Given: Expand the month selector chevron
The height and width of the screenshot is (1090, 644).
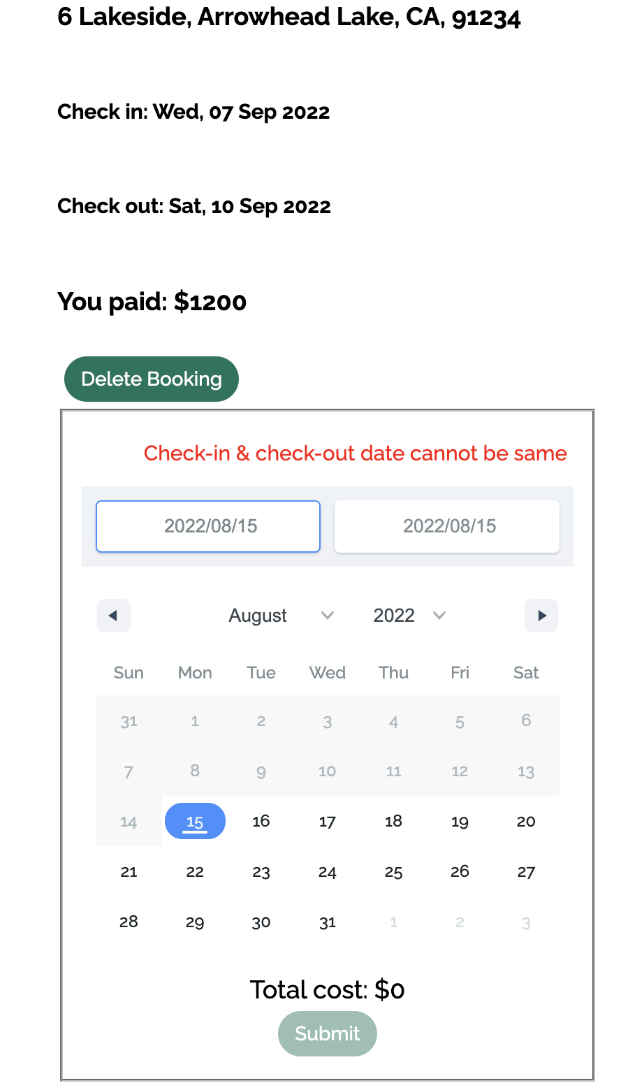Looking at the screenshot, I should click(x=327, y=616).
